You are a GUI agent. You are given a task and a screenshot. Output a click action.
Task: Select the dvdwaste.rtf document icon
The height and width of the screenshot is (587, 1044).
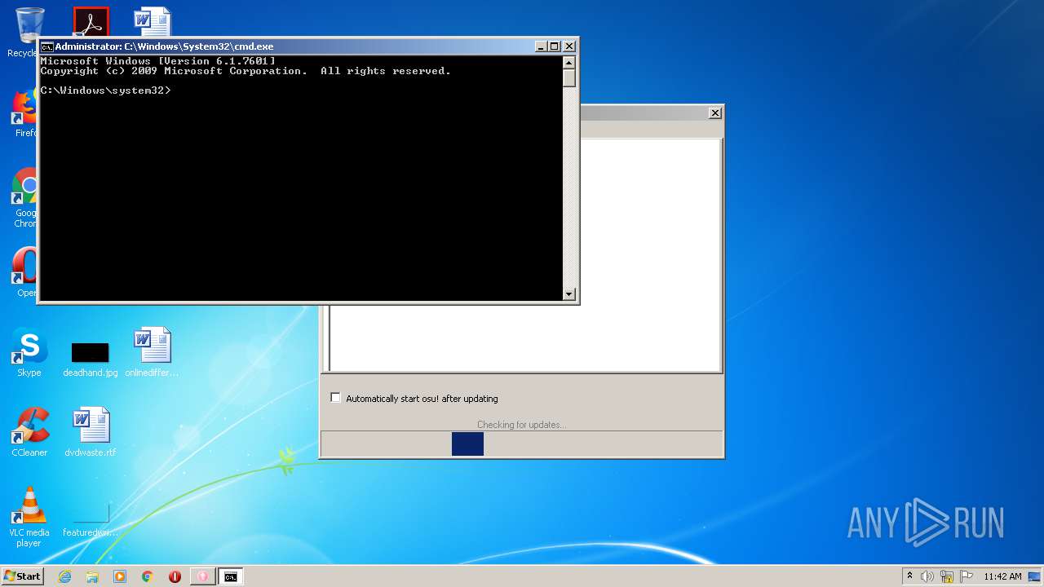coord(90,432)
